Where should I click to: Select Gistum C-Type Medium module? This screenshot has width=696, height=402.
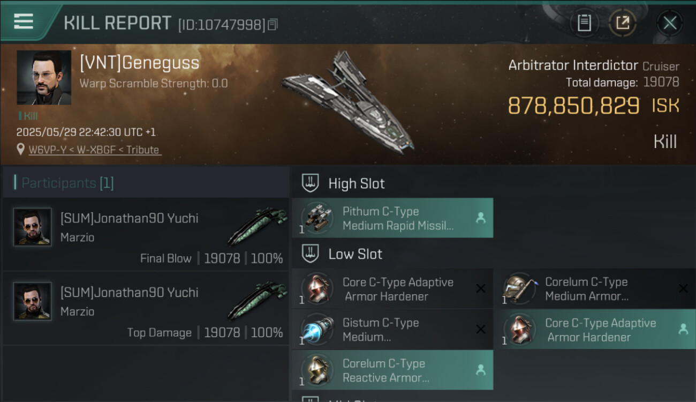click(x=392, y=330)
